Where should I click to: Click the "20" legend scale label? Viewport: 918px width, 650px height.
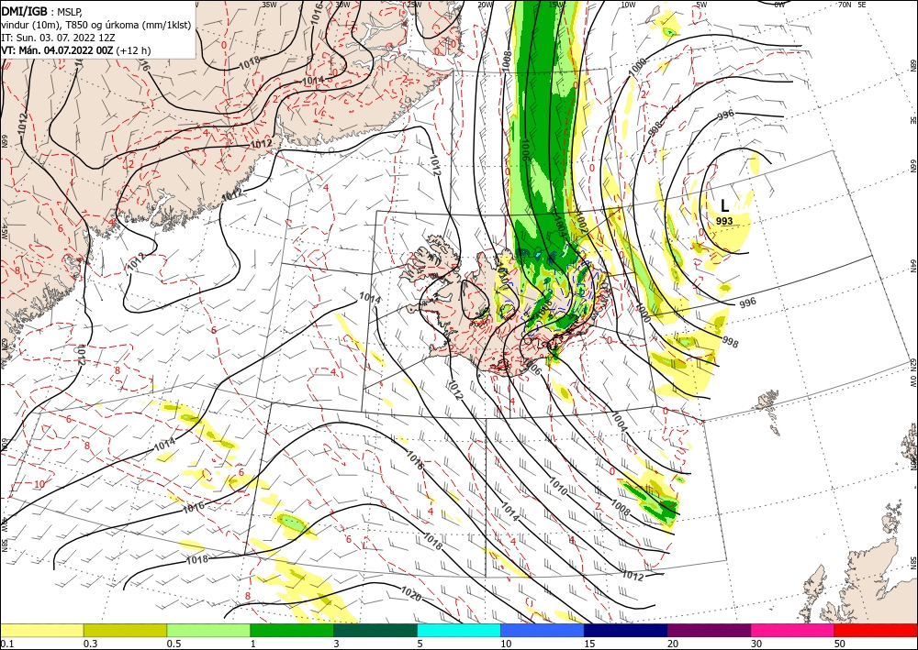click(673, 644)
